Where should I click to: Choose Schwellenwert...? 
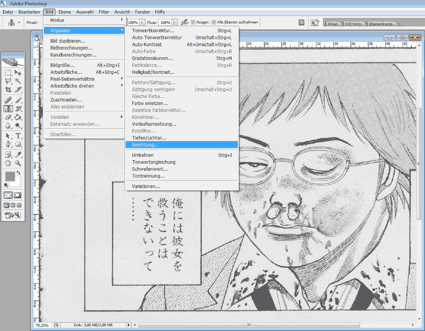[181, 169]
